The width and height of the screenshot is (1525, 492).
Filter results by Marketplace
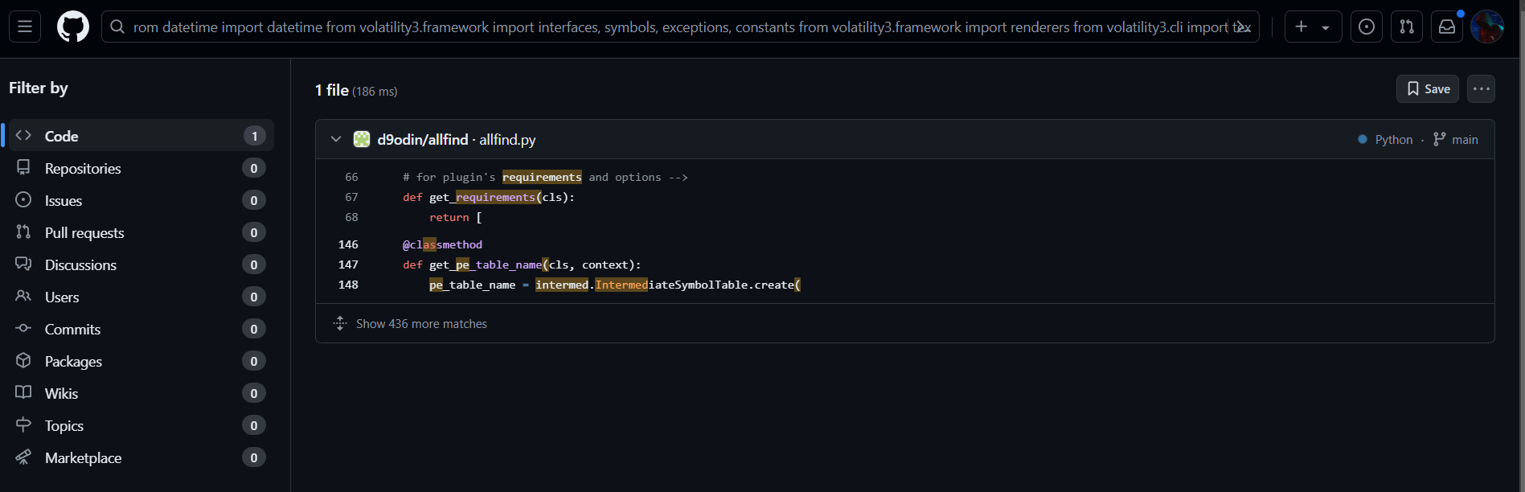tap(83, 457)
